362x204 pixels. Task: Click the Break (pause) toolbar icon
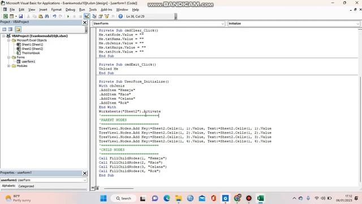pos(74,16)
